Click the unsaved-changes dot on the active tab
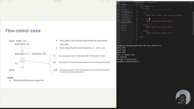Screen dimensions: 194x109 coord(157,2)
